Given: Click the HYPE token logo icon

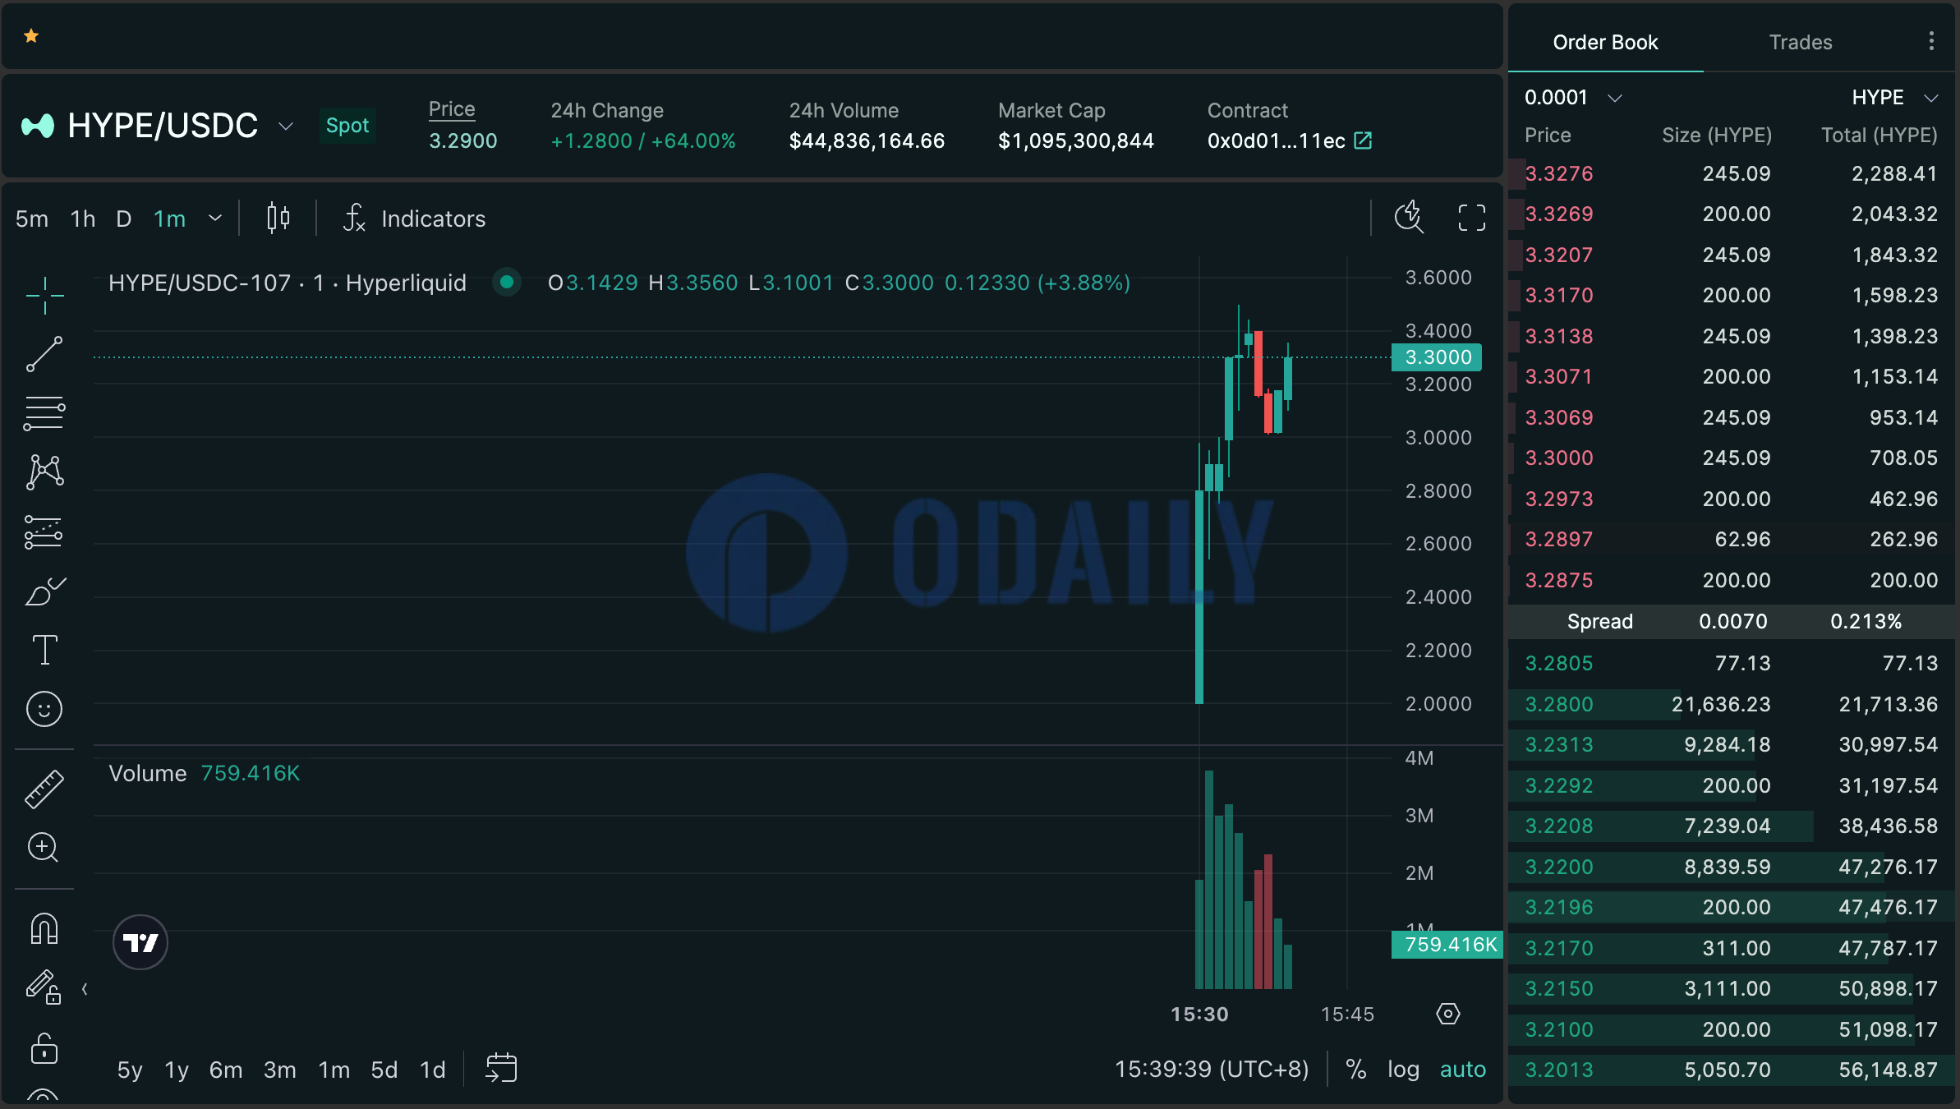Looking at the screenshot, I should point(37,126).
